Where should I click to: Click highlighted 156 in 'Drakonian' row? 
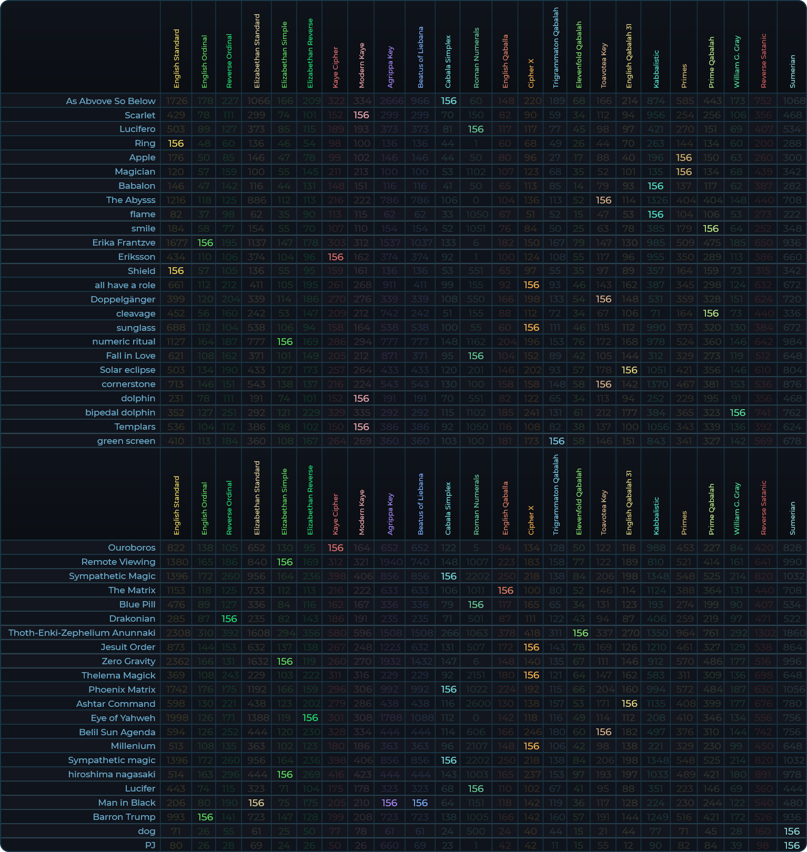[229, 619]
